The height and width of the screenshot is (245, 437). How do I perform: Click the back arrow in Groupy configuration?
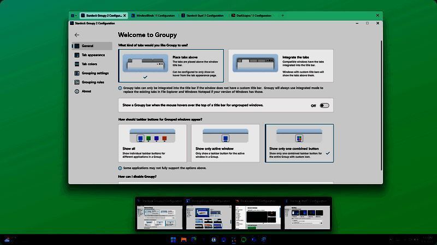click(76, 35)
